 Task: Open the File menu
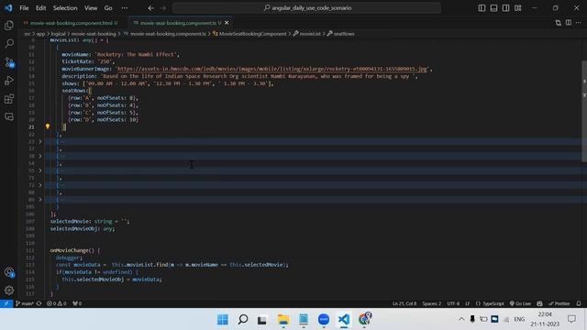click(24, 8)
